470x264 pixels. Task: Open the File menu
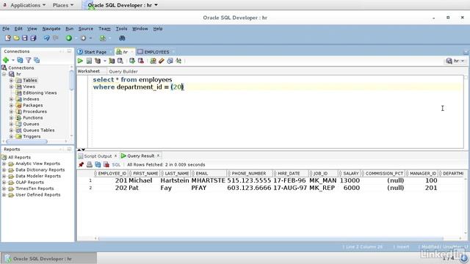tap(6, 29)
